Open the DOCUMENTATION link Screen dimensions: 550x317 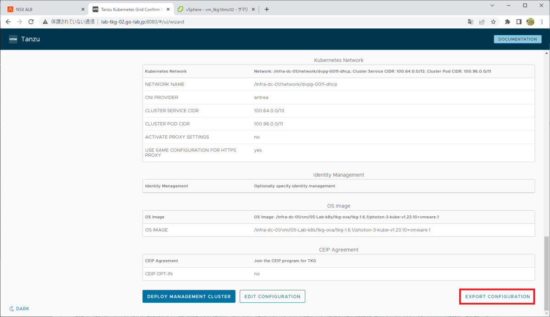point(517,39)
